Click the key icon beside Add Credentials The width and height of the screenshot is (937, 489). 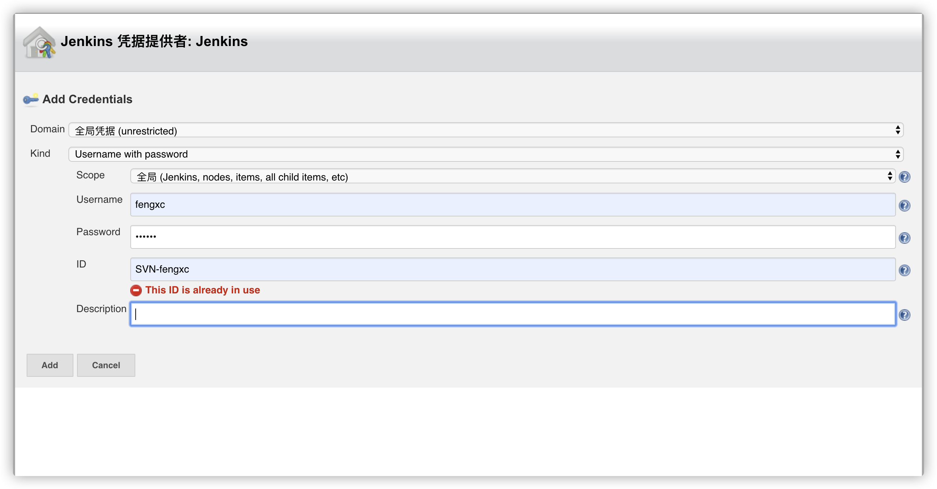click(31, 99)
